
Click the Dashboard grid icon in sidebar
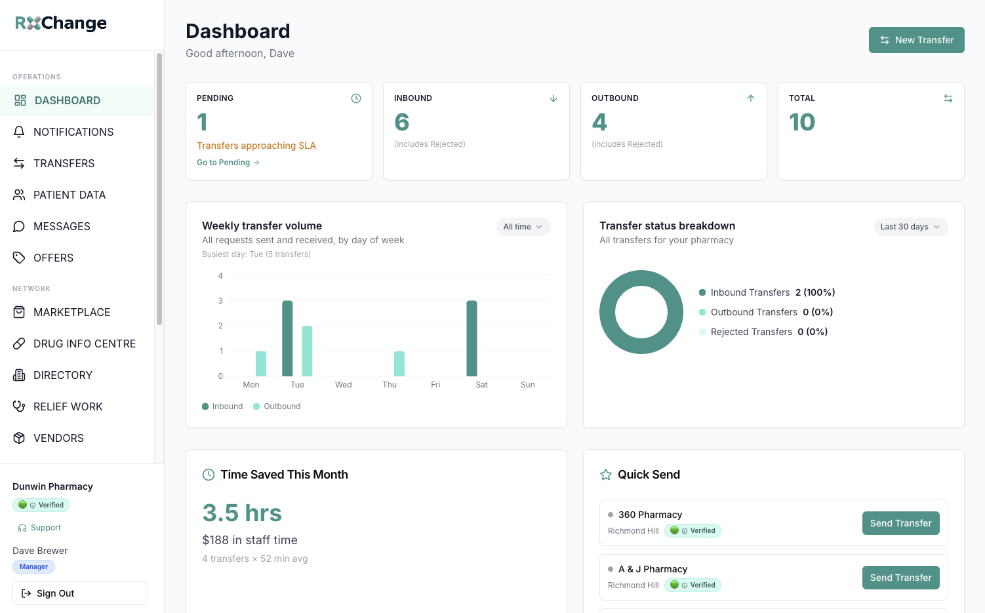tap(20, 100)
